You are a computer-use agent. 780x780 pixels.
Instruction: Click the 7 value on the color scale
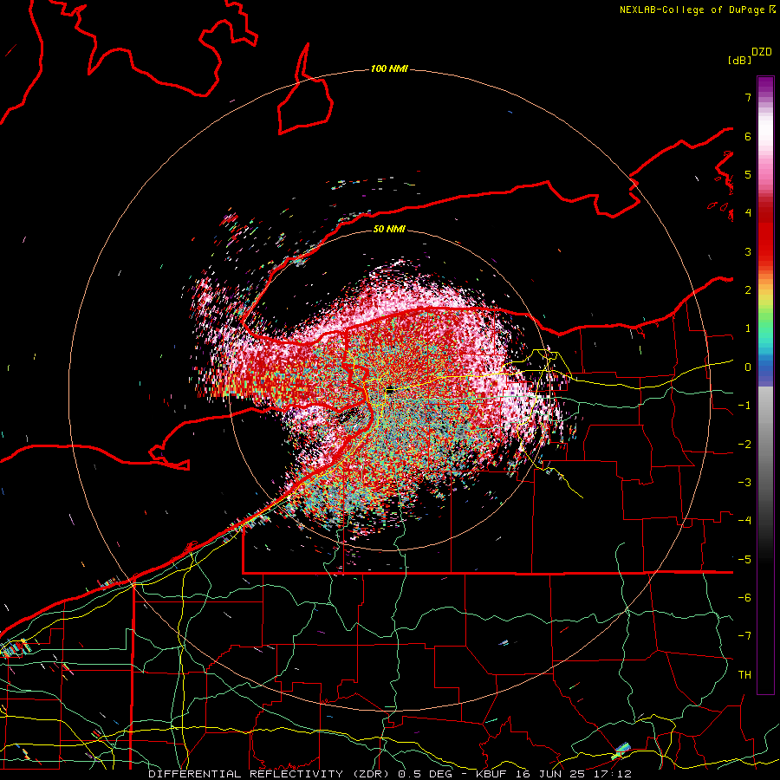[x=748, y=97]
